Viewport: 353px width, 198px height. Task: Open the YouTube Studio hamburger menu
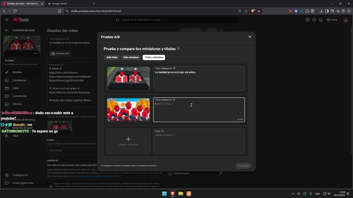[7, 20]
